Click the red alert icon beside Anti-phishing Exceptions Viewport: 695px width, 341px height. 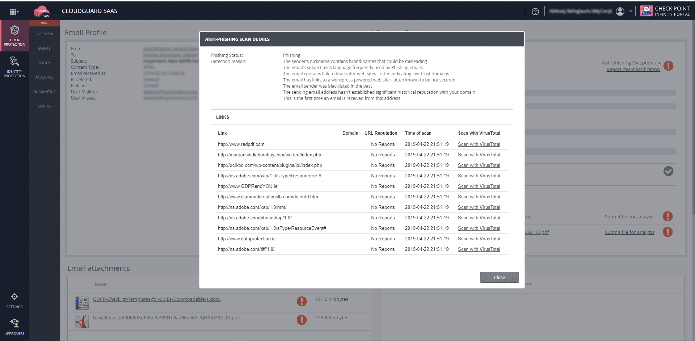pos(668,66)
